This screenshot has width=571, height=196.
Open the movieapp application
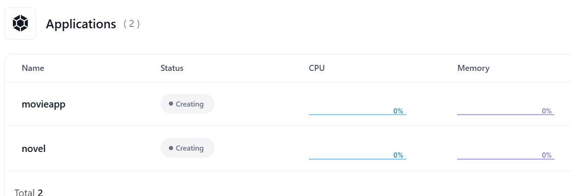[x=43, y=104]
